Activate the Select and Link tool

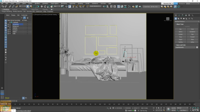click(x=10, y=7)
